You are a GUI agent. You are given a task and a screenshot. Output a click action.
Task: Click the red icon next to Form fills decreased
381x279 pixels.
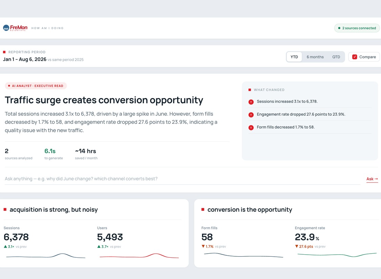point(251,127)
